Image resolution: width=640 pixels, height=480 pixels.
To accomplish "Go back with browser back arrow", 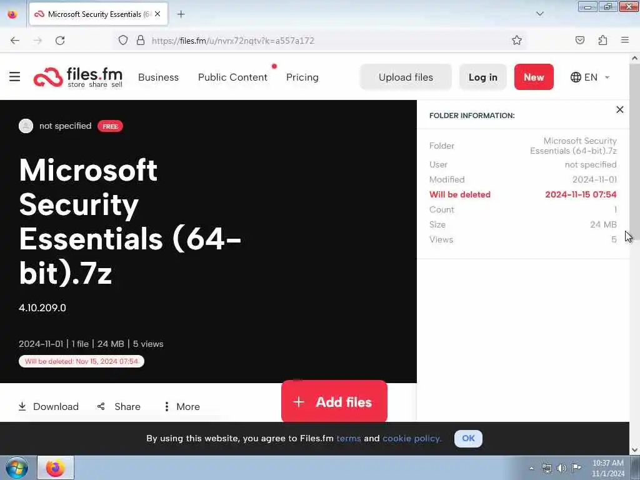I will point(15,41).
